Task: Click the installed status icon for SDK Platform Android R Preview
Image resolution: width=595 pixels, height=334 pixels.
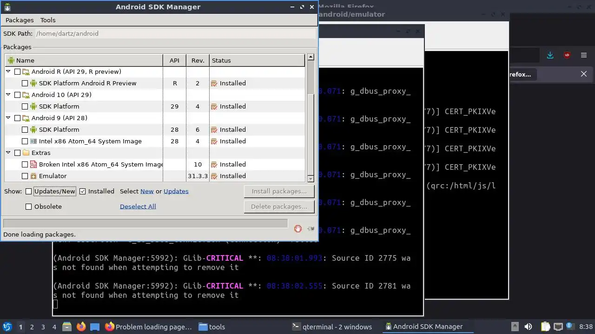Action: point(214,83)
